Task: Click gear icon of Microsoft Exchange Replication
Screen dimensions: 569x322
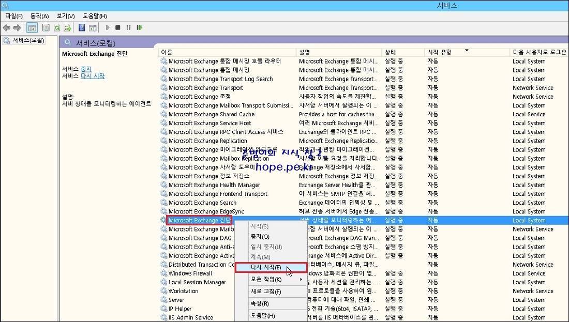Action: tap(164, 141)
